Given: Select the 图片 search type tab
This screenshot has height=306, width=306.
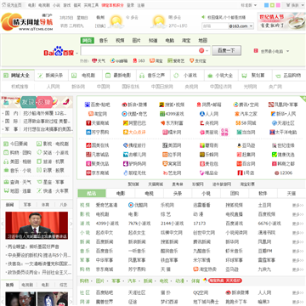Looking at the screenshot, I should (x=137, y=41).
